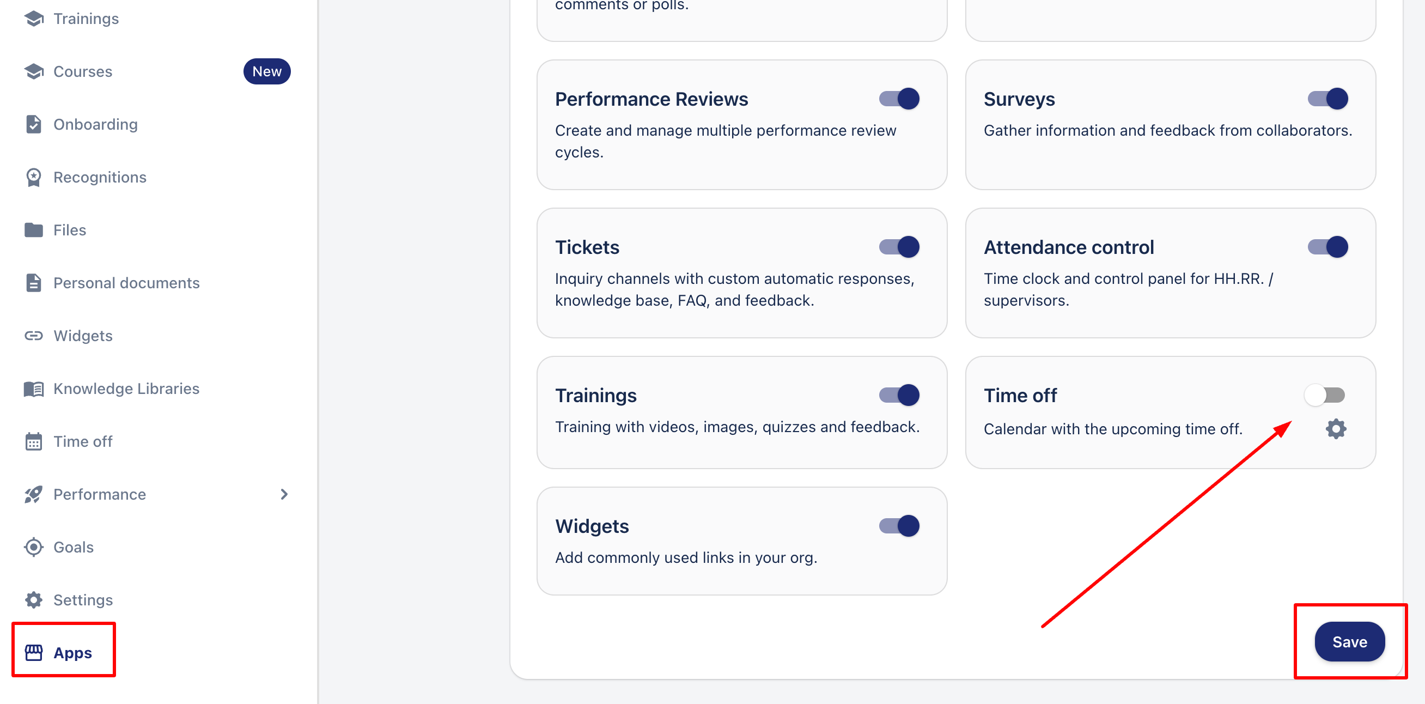Click the Knowledge Libraries book icon
Viewport: 1425px width, 704px height.
34,389
